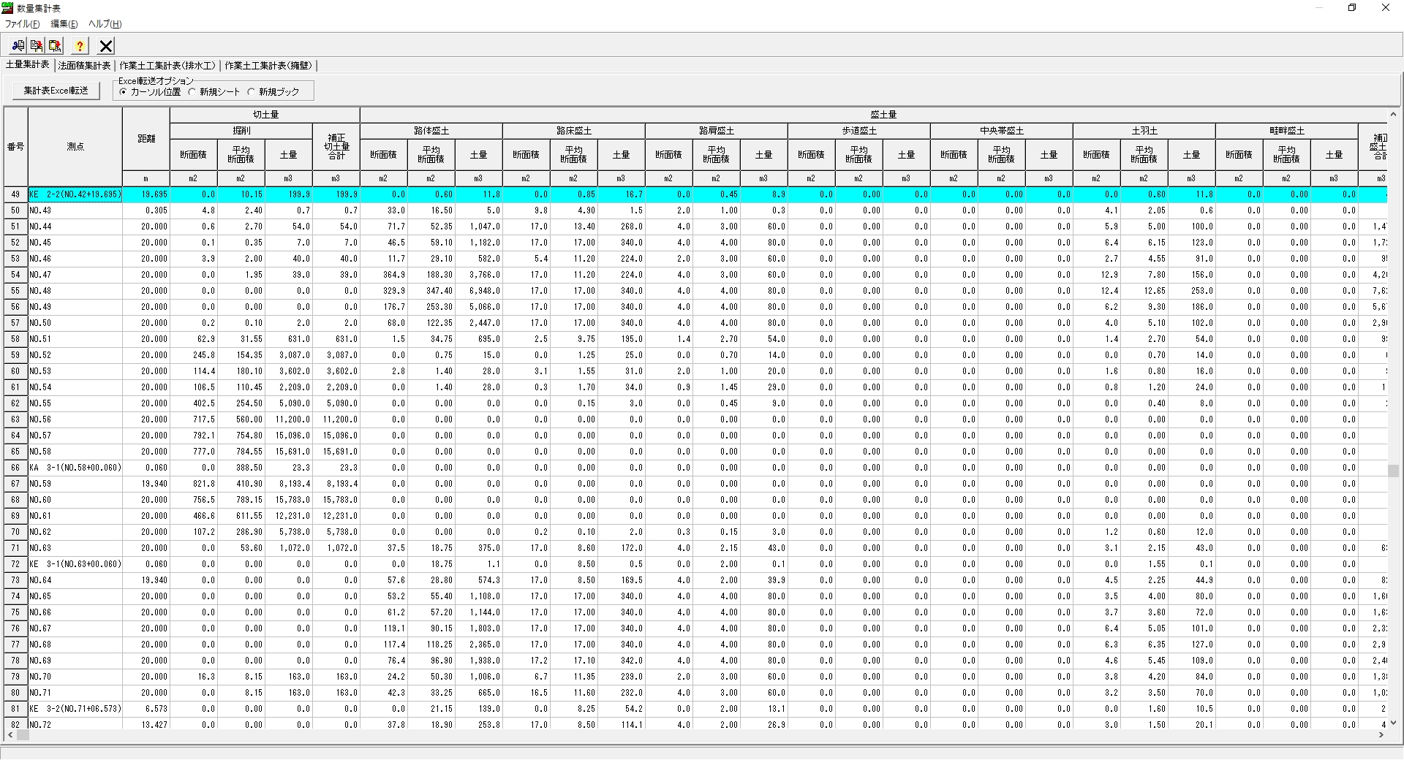The width and height of the screenshot is (1404, 760).
Task: Click row number 75 in the 番号 column
Action: coord(16,612)
